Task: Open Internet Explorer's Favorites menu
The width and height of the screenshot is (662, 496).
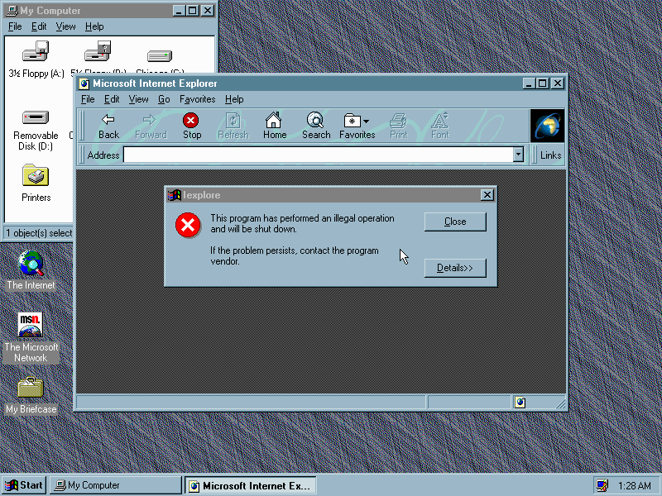Action: click(197, 99)
